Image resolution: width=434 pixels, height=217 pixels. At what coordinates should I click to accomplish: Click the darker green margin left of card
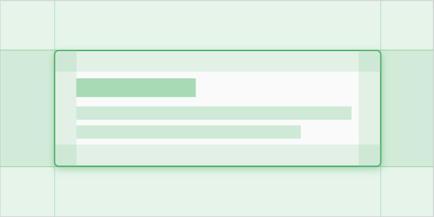click(28, 108)
